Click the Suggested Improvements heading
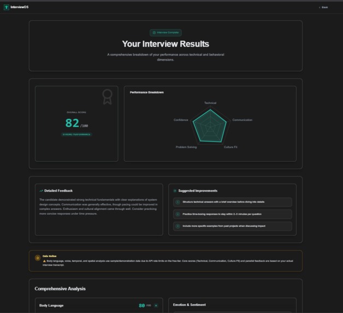343x313 pixels. click(198, 191)
